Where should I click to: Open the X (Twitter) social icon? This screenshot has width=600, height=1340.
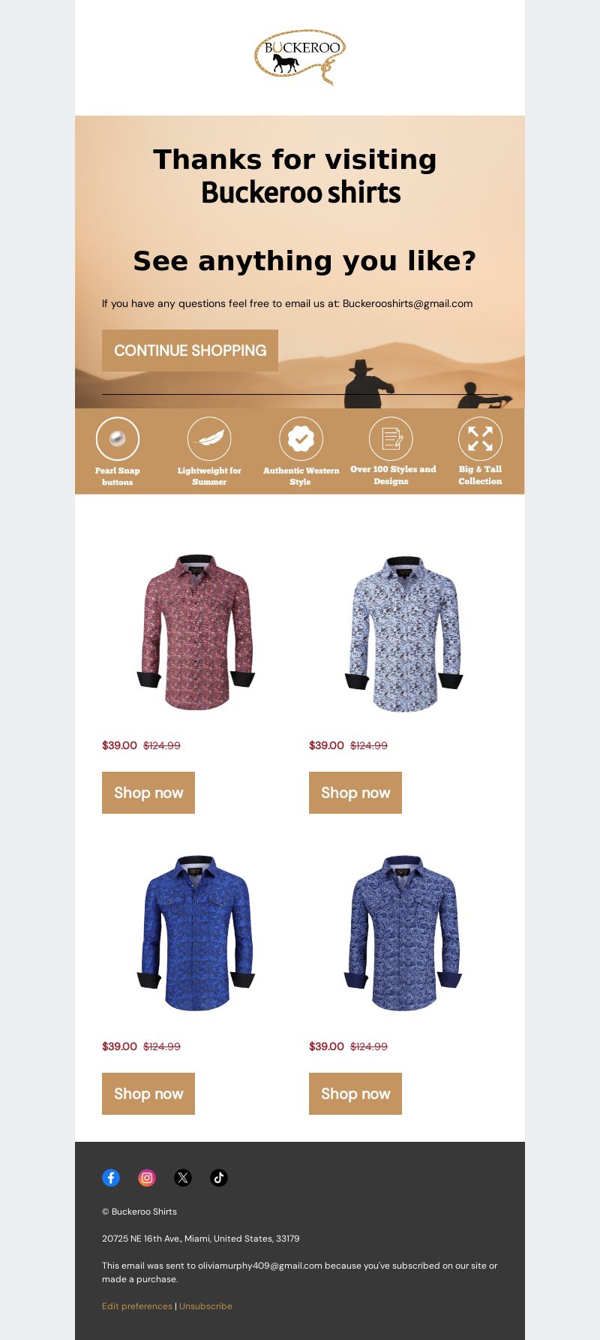[x=183, y=1178]
